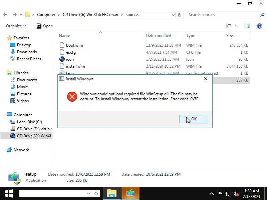Click install.wim file icon

62,66
